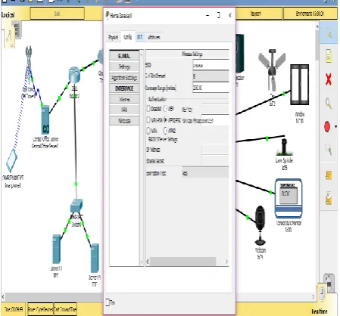
Task: Open the Internet interface settings
Action: [x=124, y=99]
